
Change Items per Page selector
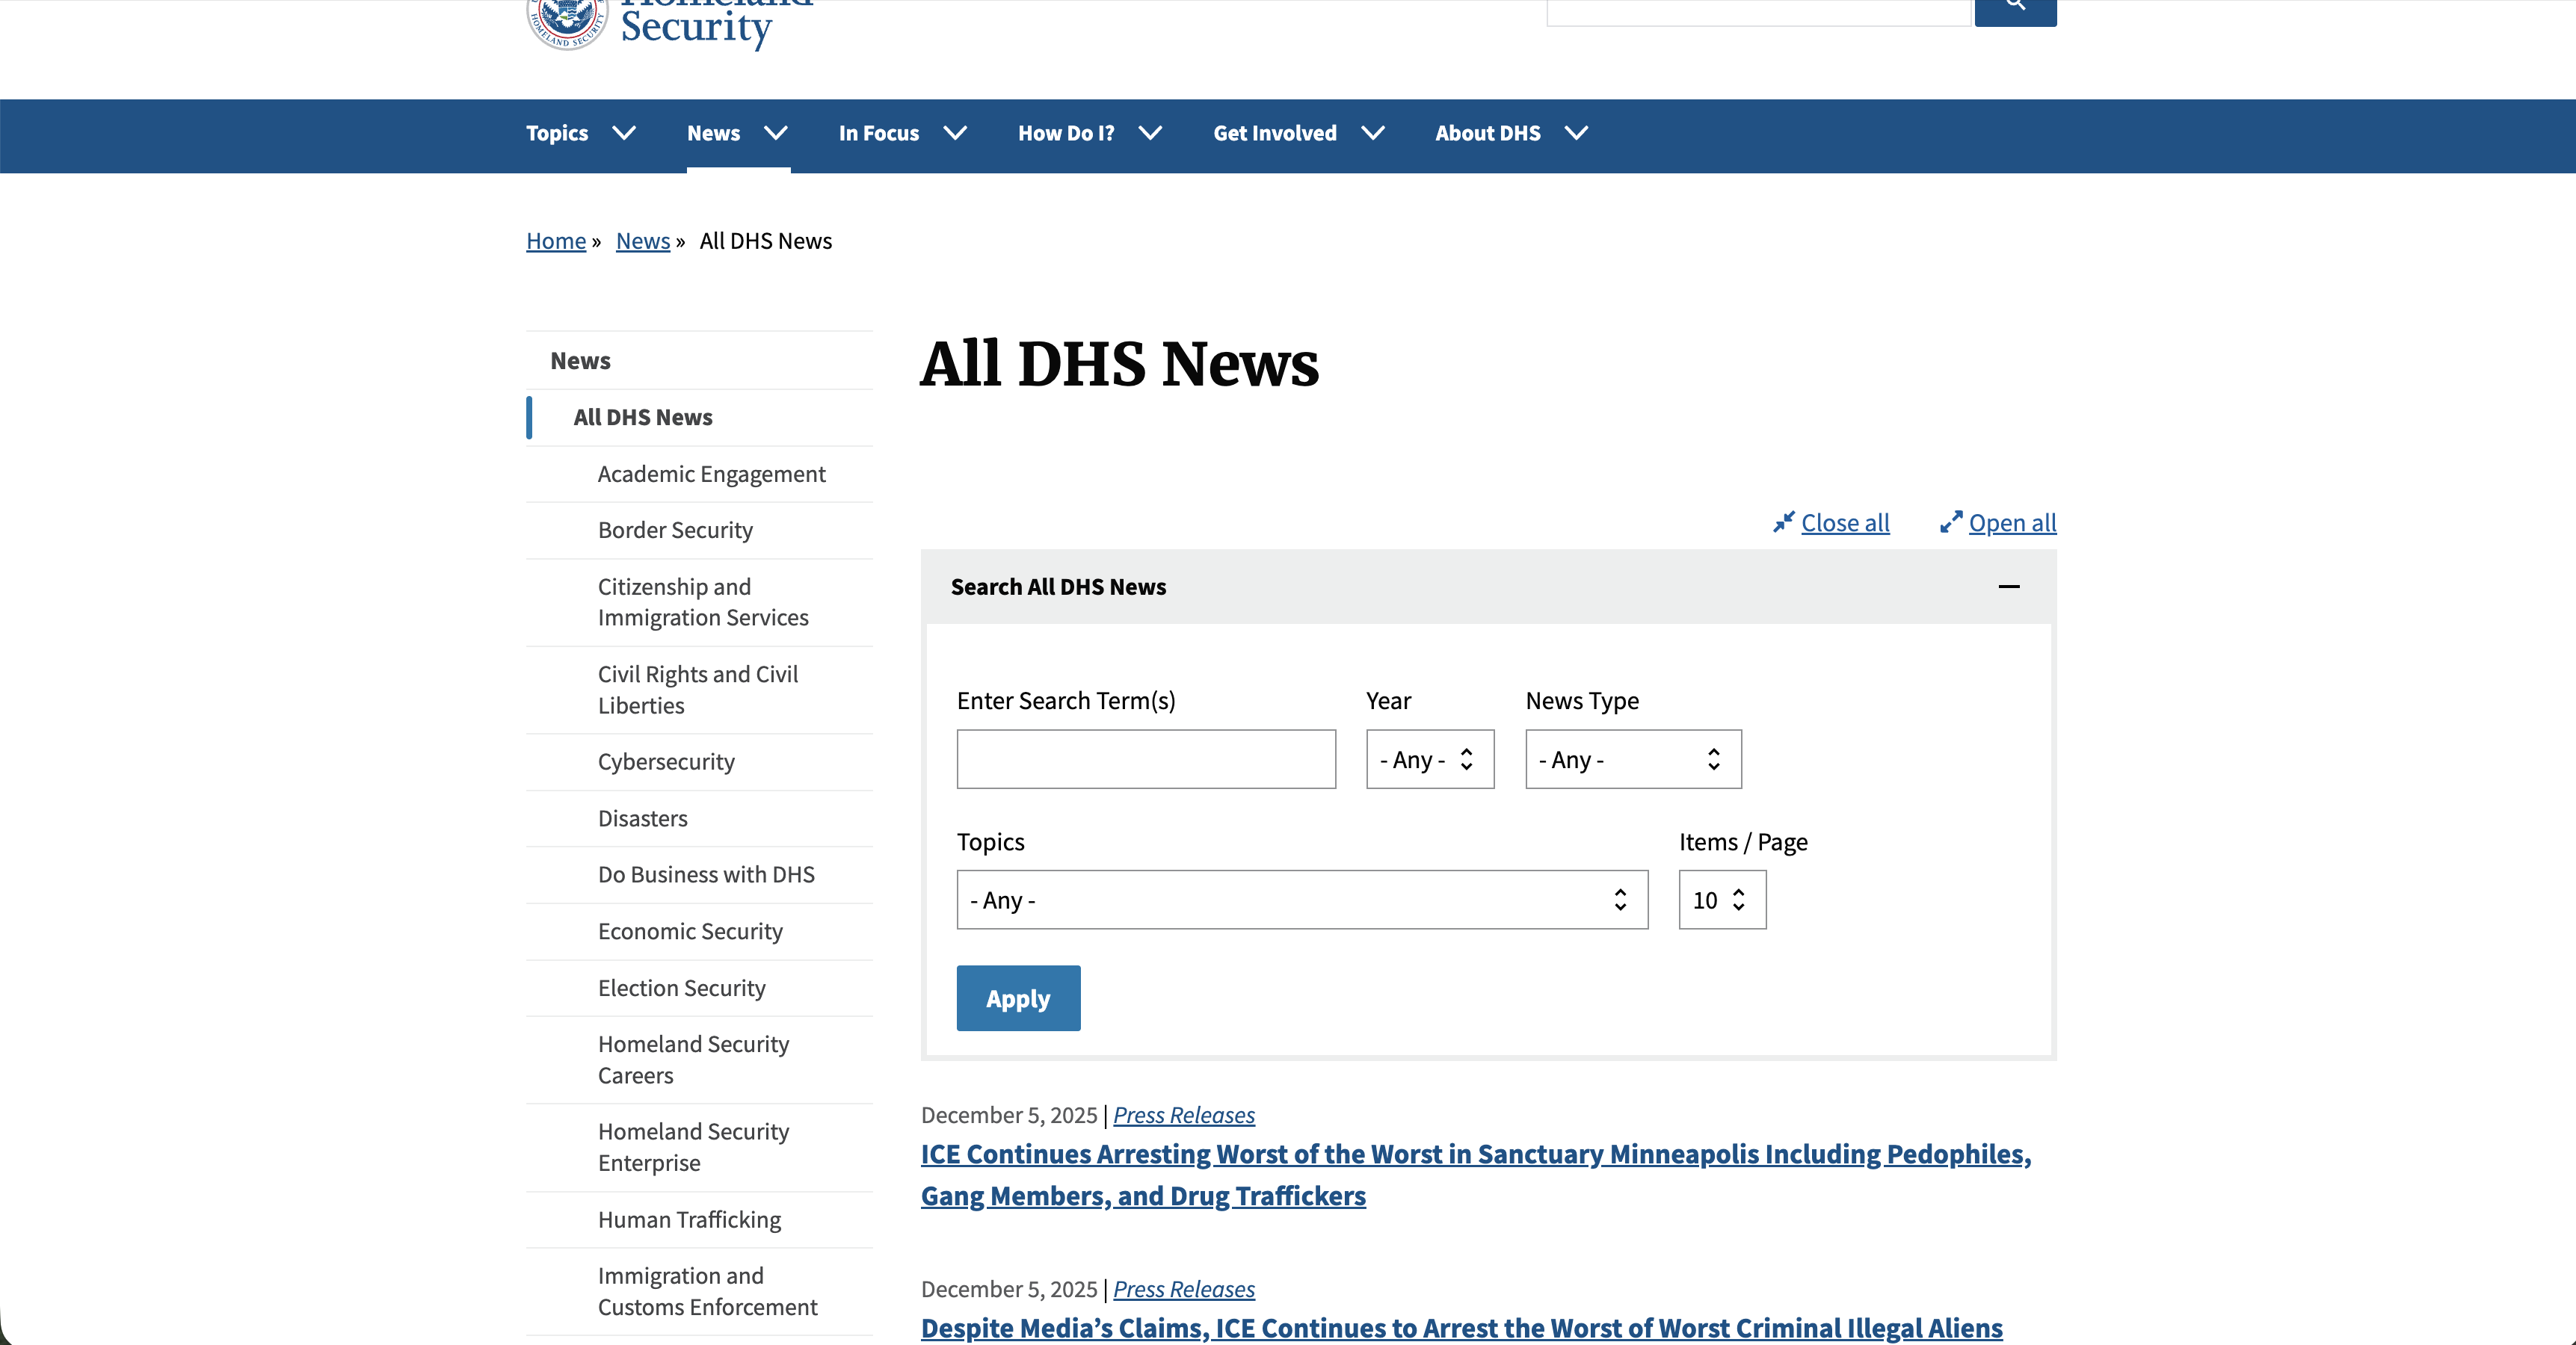click(1721, 900)
